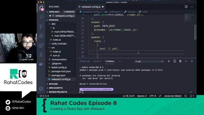Click the unsaved dot on webpack.config.js tab
This screenshot has width=204, height=115.
pos(103,7)
